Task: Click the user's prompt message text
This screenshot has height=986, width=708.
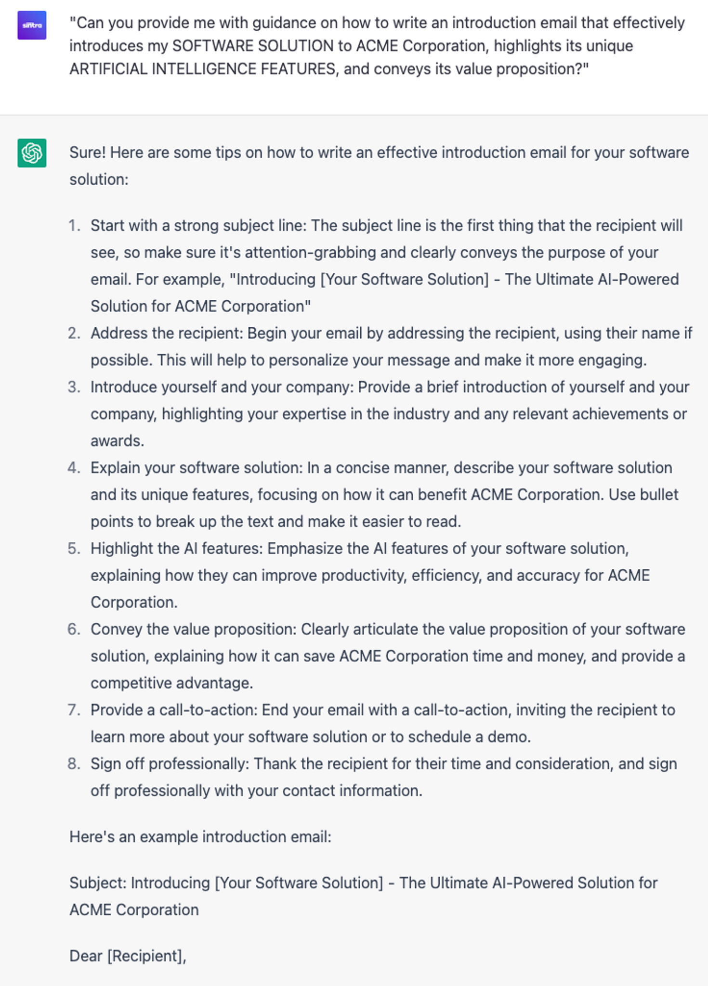Action: [x=377, y=46]
